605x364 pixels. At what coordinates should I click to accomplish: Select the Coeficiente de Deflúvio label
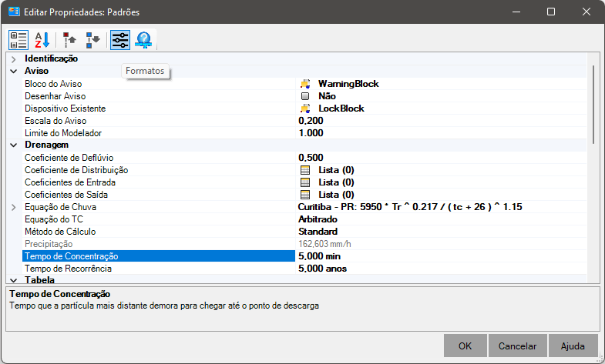click(69, 158)
